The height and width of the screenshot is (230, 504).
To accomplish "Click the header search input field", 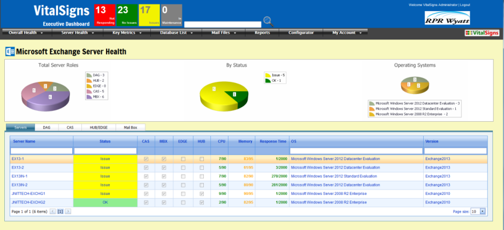I will pos(223,25).
